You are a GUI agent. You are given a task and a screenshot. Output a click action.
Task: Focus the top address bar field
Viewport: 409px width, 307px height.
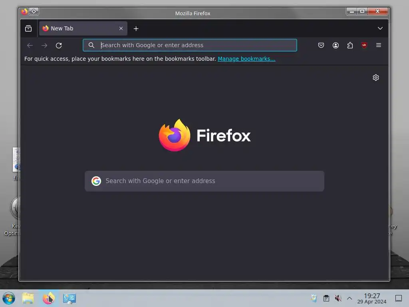[190, 45]
